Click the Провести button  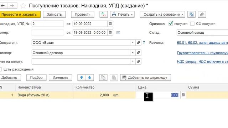(83, 14)
